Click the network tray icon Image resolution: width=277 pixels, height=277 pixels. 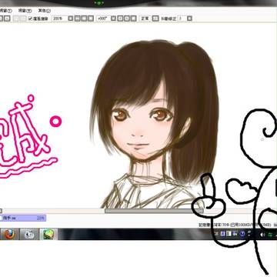[x=270, y=234]
